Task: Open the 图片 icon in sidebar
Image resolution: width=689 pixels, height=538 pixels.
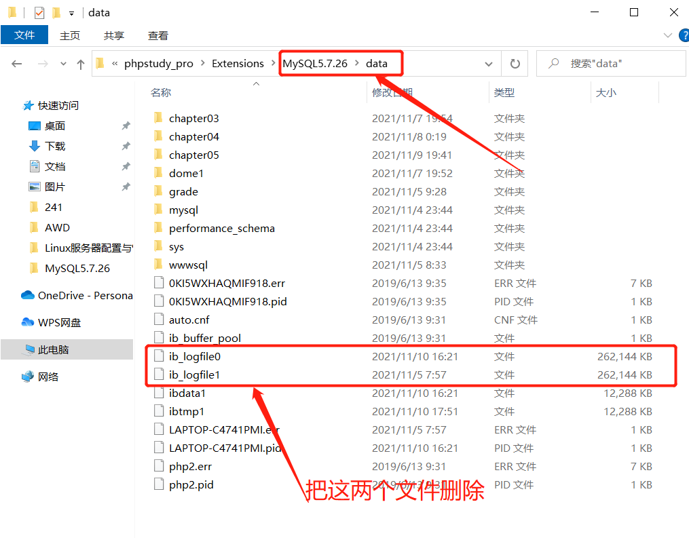Action: tap(34, 187)
